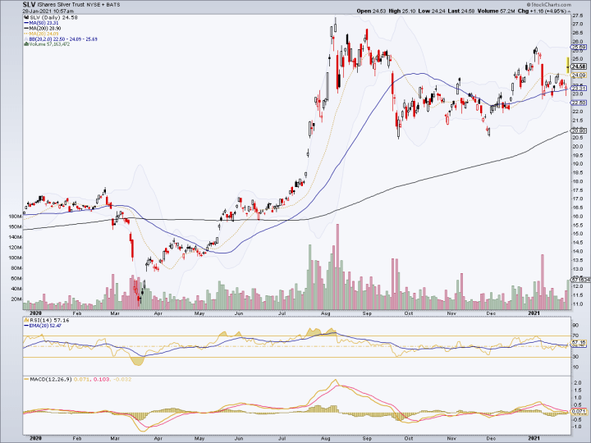Click the chart date '28-Jan-2021 10:57am'
This screenshot has height=443, width=591.
point(48,11)
